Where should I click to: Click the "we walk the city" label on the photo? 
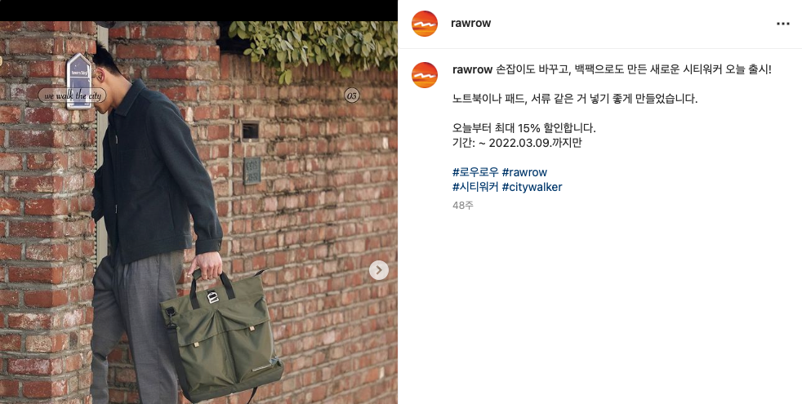pyautogui.click(x=72, y=95)
